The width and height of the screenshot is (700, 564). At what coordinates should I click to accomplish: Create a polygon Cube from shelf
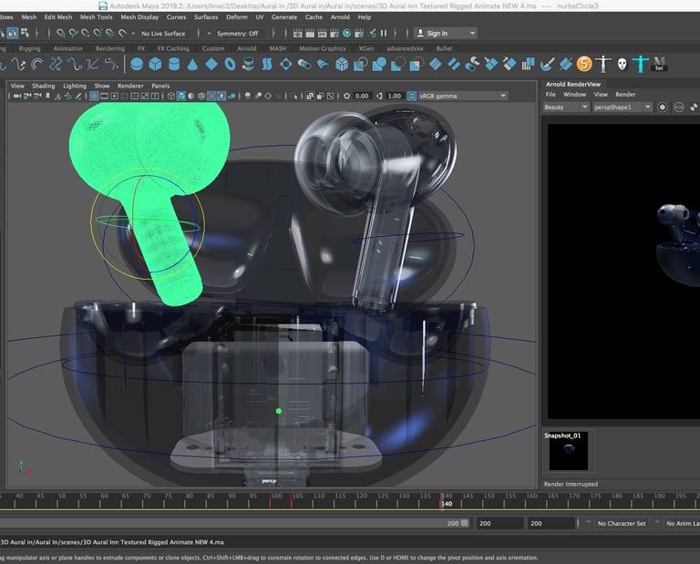(x=156, y=65)
